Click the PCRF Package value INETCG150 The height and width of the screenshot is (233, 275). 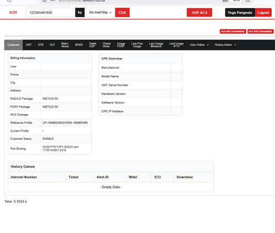(x=50, y=107)
